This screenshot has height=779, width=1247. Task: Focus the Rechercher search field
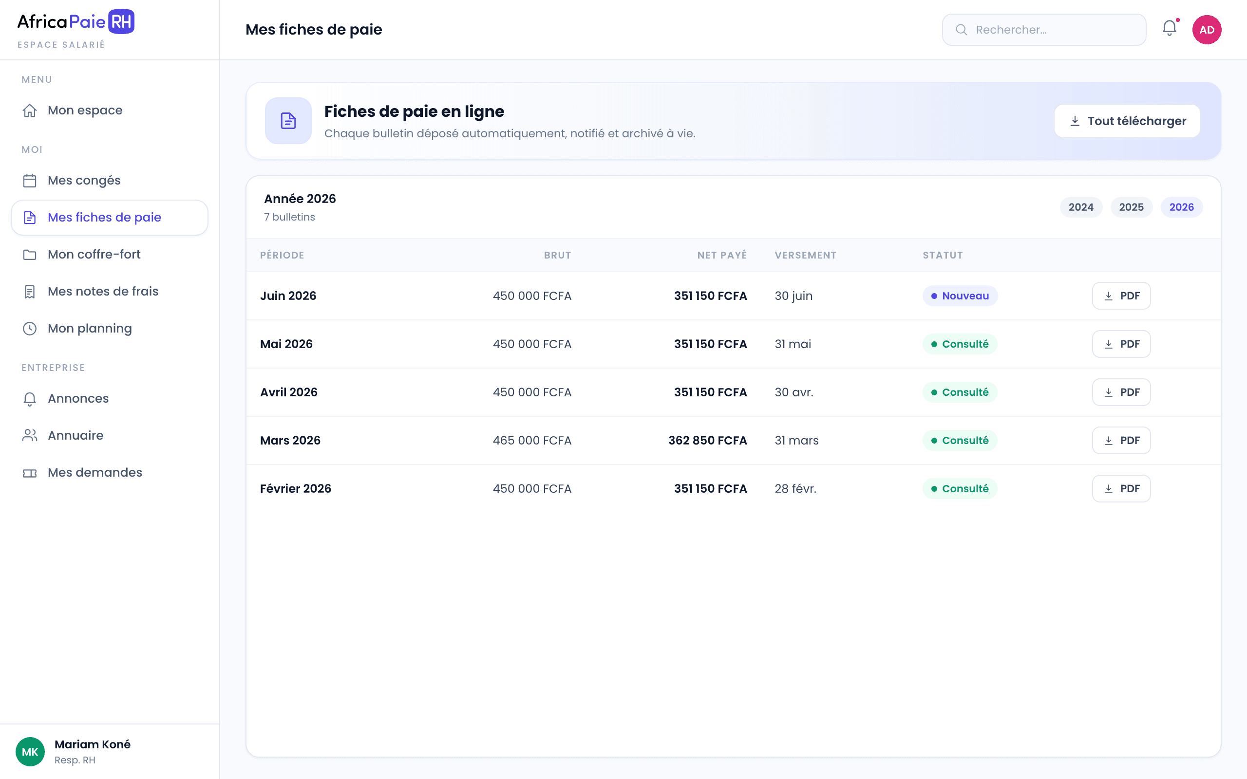(x=1044, y=29)
